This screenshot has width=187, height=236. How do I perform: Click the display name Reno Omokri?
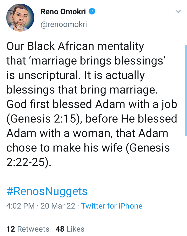64,12
